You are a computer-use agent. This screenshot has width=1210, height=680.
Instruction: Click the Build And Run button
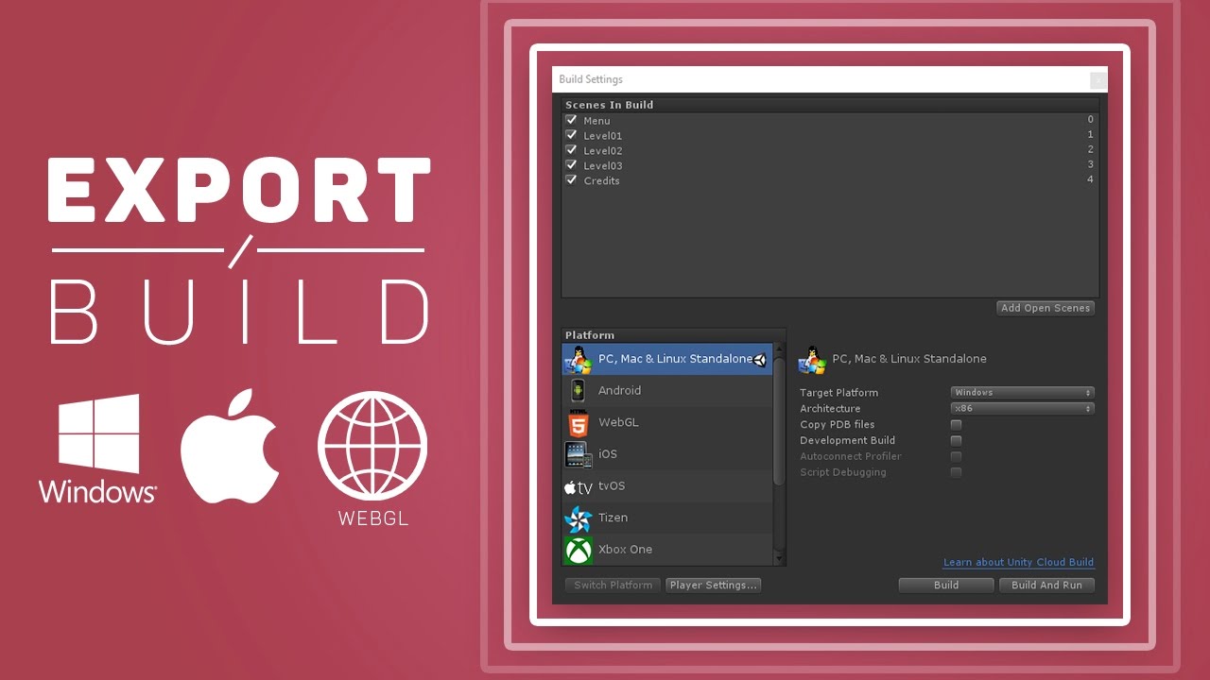[x=1046, y=586]
